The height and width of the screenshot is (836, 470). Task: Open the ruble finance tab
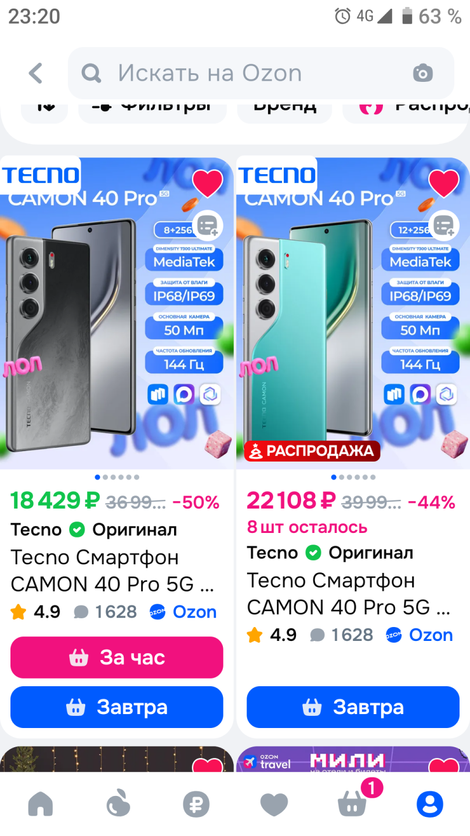point(196,804)
